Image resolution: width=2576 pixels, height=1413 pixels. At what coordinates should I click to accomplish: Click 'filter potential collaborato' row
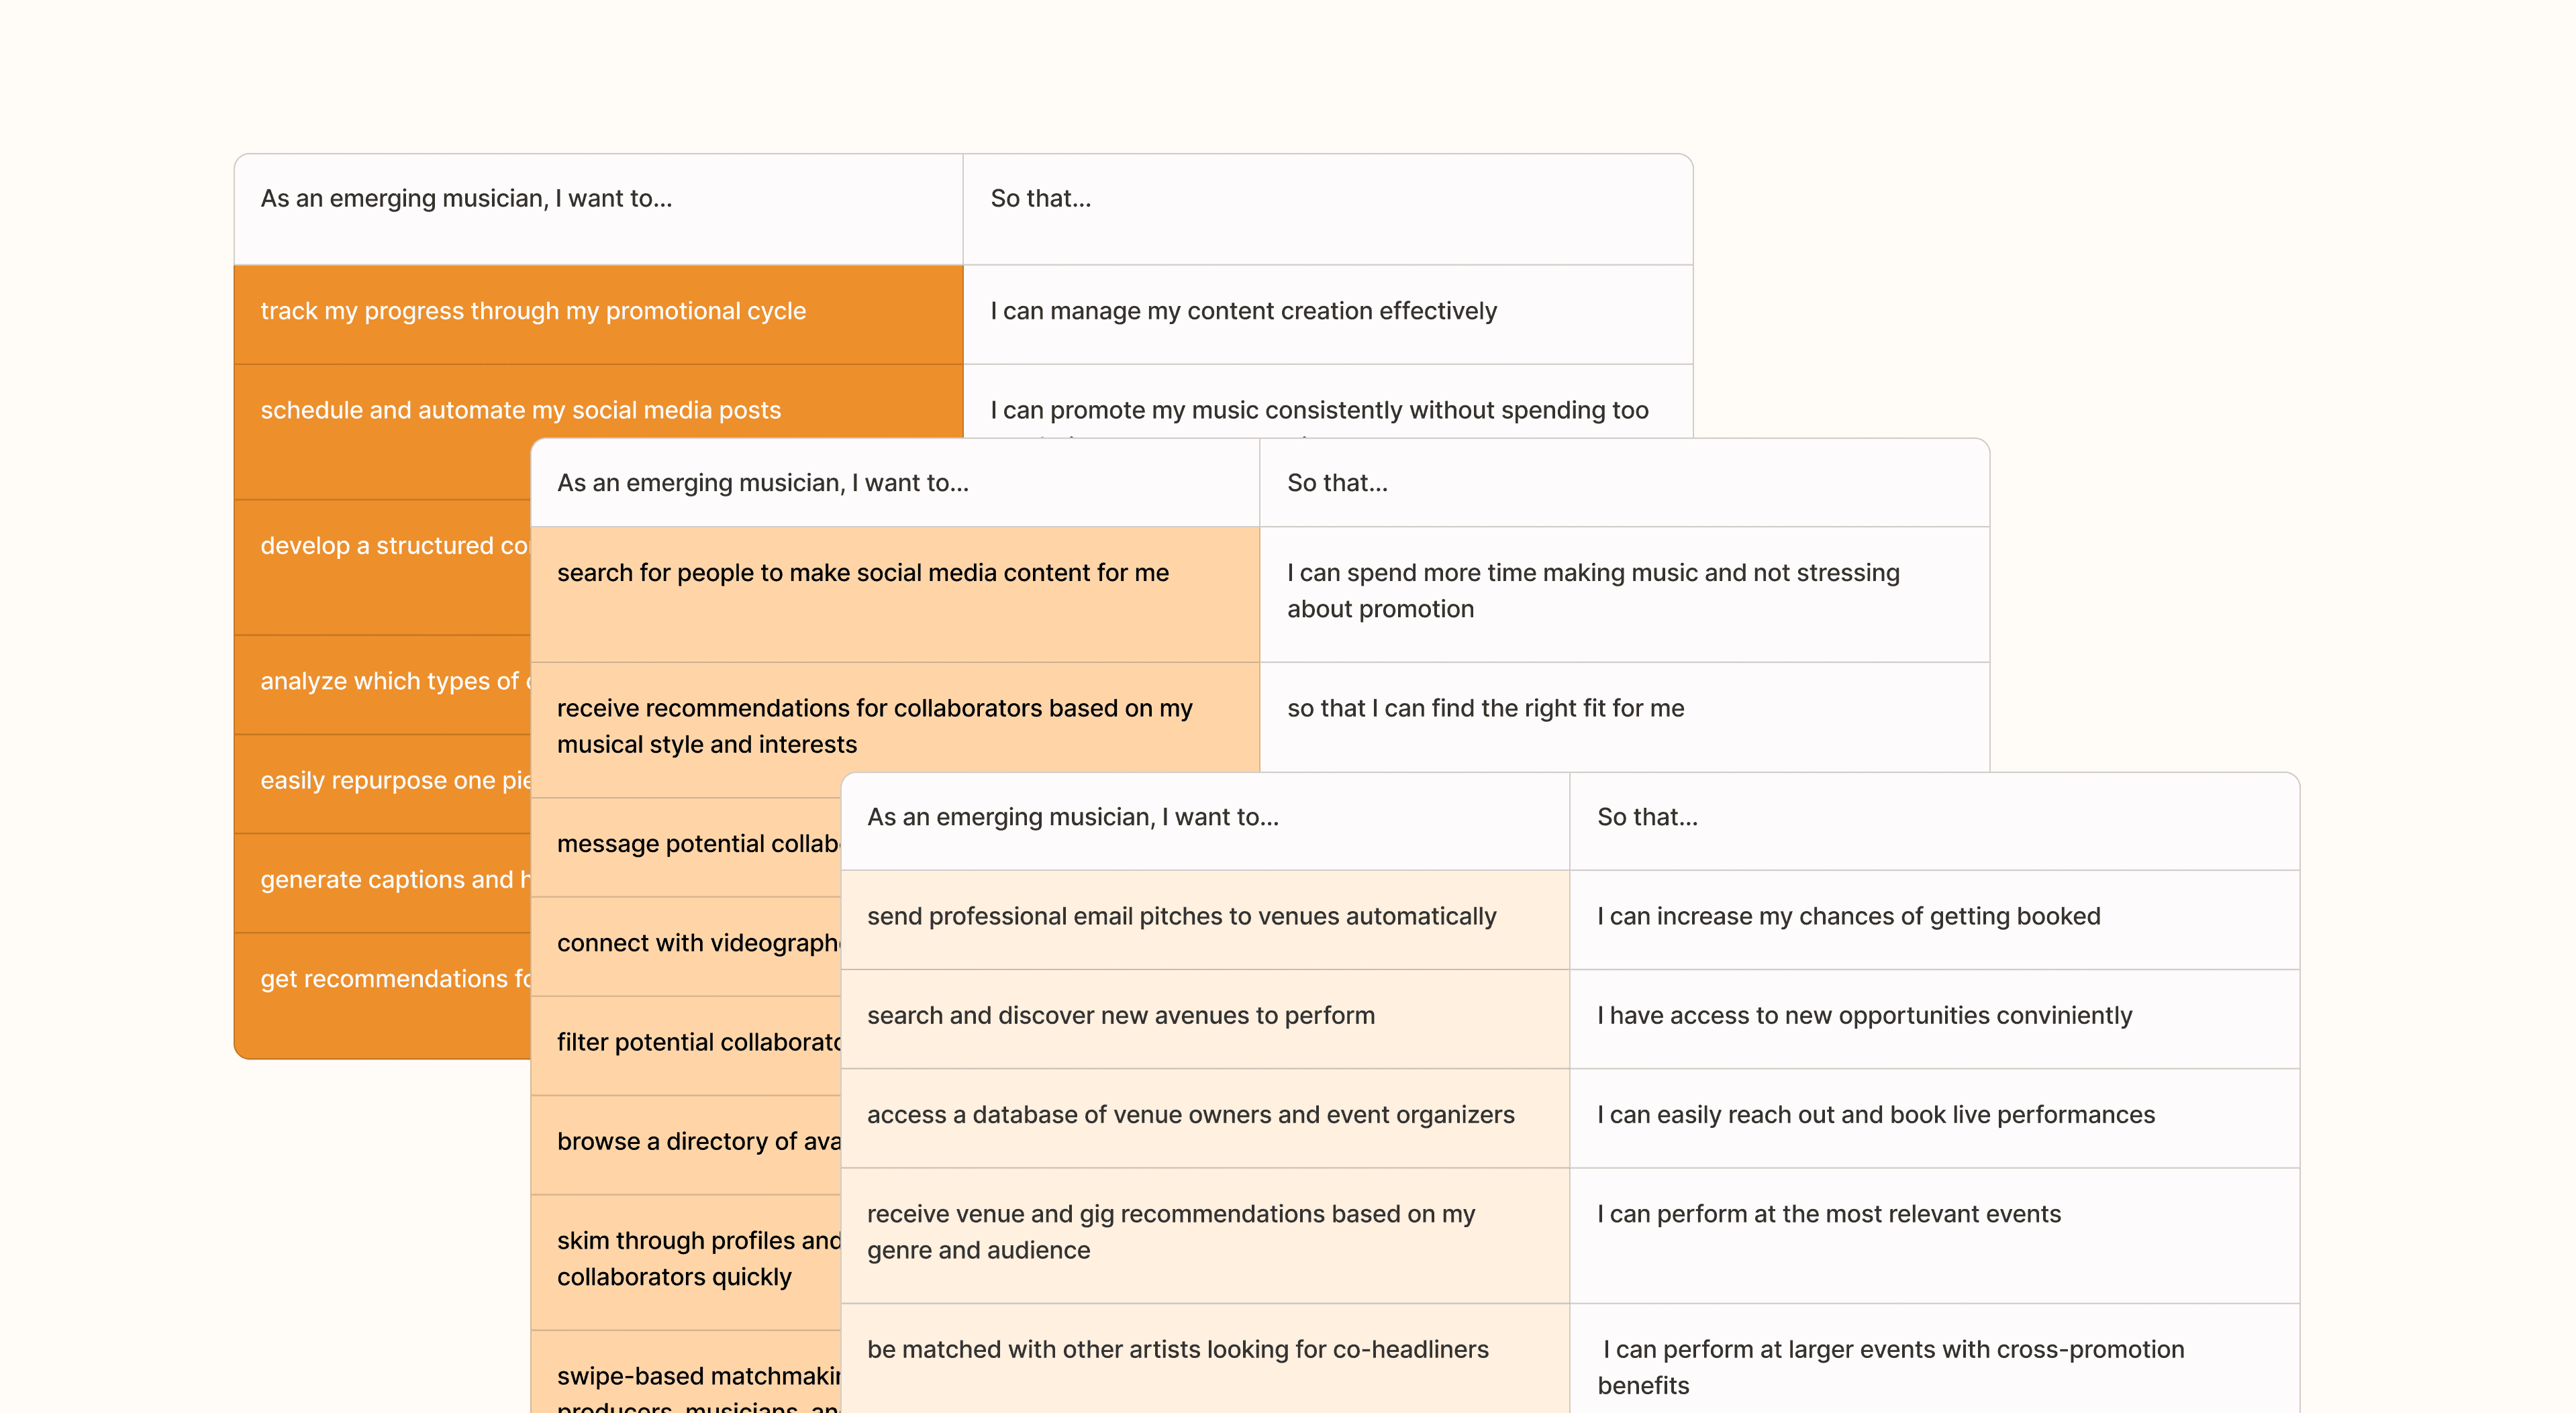click(x=686, y=1044)
